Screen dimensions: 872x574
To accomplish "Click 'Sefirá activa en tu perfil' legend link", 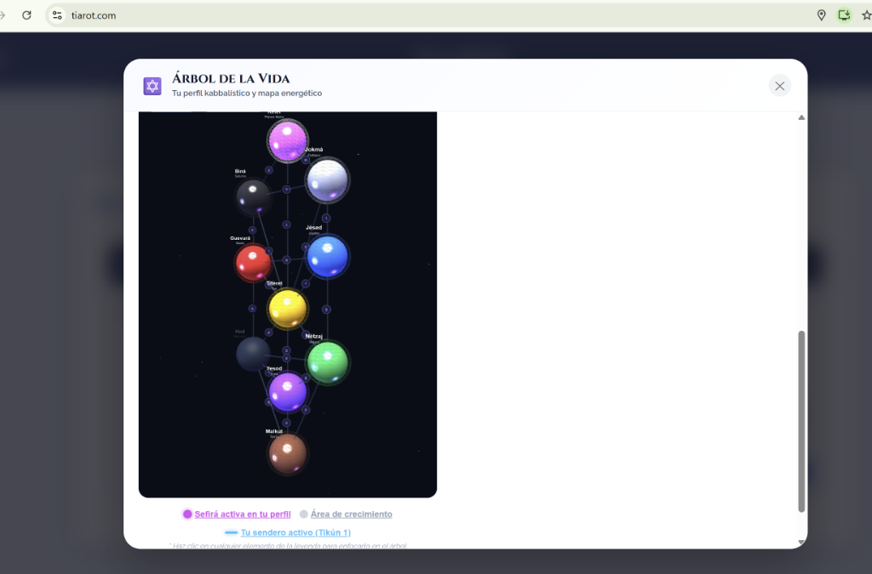I will coord(243,514).
